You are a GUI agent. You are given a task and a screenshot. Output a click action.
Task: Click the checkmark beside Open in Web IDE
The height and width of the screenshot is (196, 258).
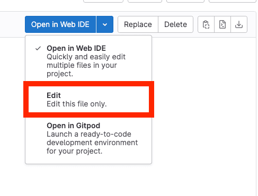[38, 48]
